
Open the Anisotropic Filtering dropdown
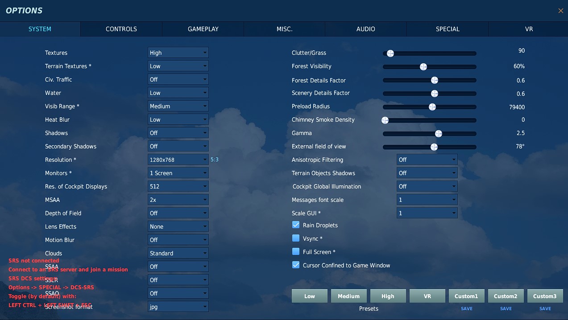[x=427, y=160]
